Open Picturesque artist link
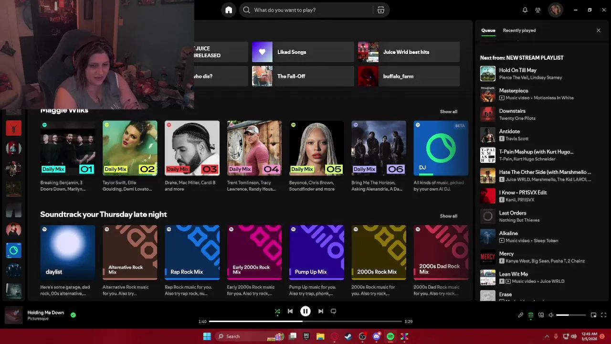The height and width of the screenshot is (344, 611). [38, 319]
